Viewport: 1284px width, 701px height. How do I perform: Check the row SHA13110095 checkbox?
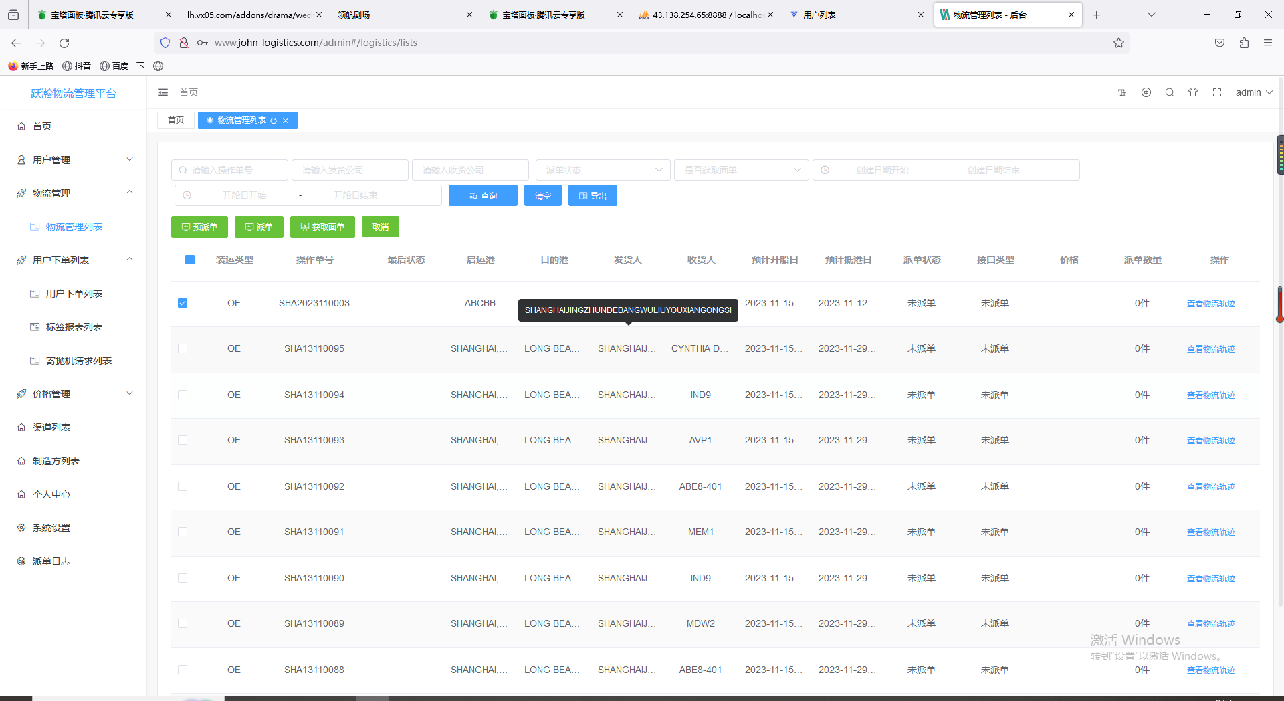pos(183,348)
